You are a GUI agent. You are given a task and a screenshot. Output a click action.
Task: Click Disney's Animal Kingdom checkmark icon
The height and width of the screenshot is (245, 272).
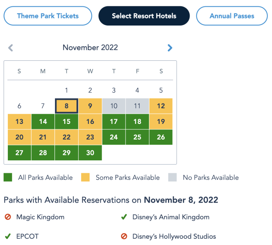click(124, 217)
